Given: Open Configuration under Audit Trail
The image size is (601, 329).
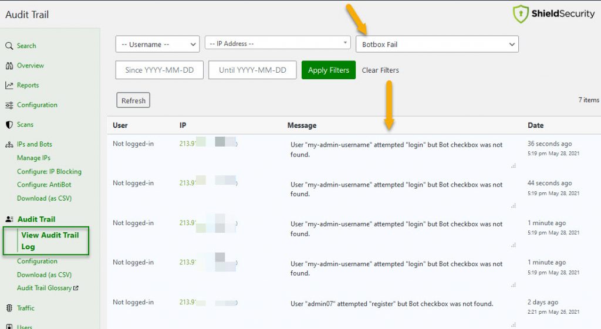Looking at the screenshot, I should (x=37, y=261).
